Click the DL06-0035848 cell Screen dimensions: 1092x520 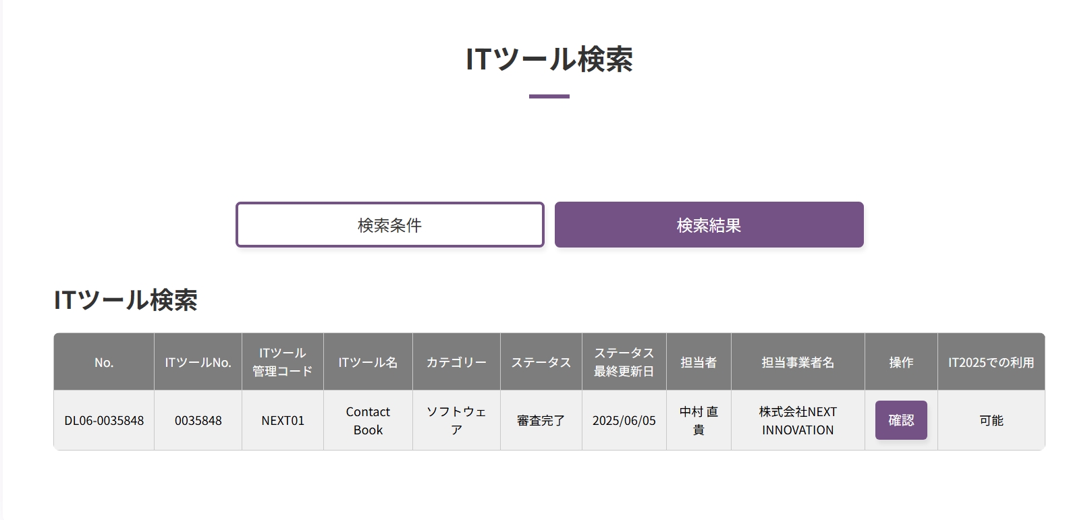(x=104, y=420)
